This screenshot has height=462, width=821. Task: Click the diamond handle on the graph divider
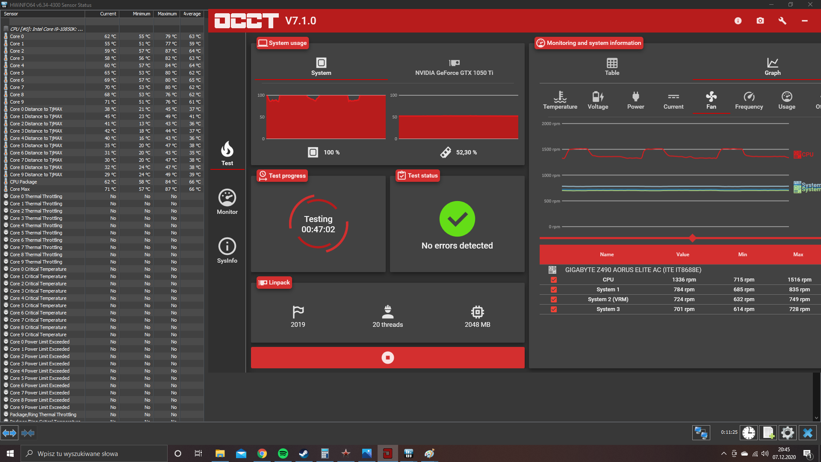coord(692,238)
